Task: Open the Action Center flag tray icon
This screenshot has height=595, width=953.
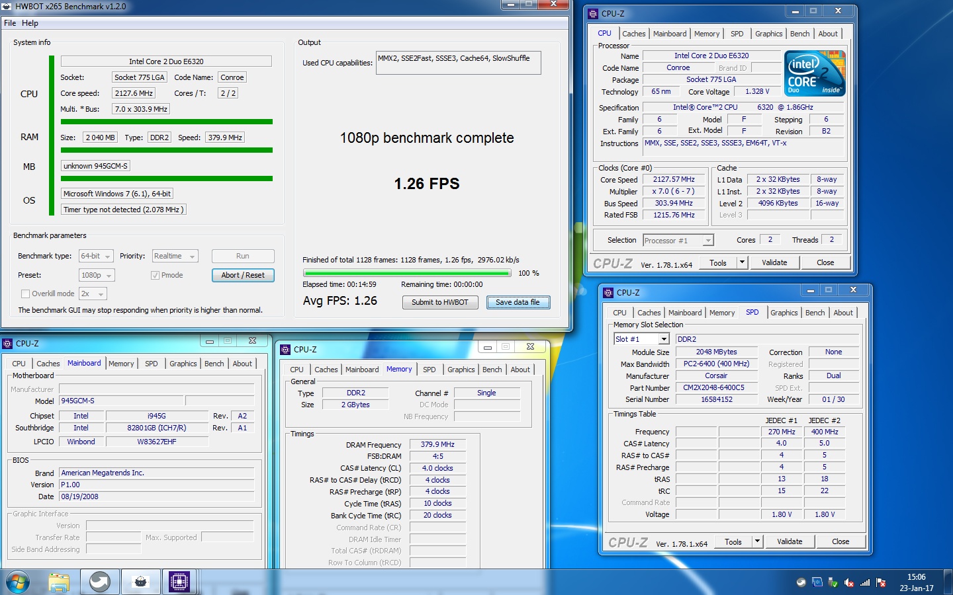Action: [x=881, y=582]
